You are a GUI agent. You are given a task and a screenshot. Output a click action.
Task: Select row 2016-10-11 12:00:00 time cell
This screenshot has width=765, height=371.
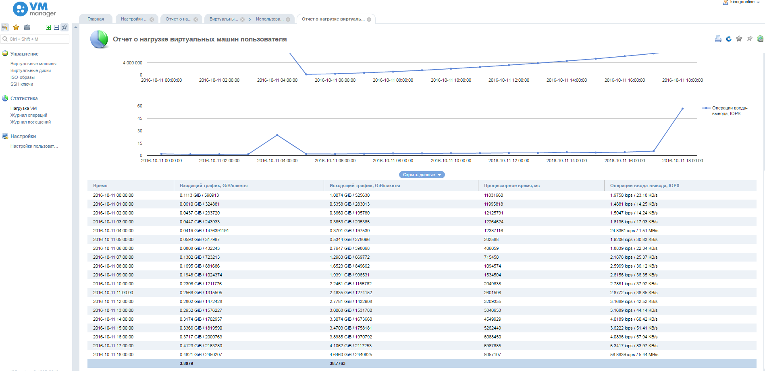pyautogui.click(x=113, y=301)
